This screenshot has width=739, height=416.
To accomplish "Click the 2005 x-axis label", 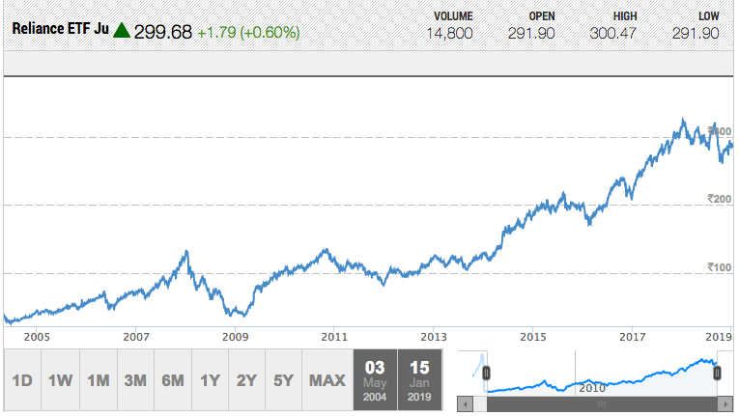I will [37, 337].
